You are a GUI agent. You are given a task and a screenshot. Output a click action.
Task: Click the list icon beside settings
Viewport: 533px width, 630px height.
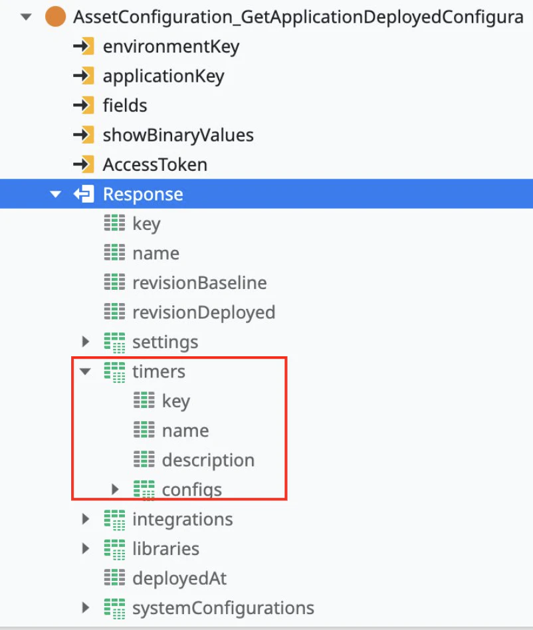(x=114, y=342)
